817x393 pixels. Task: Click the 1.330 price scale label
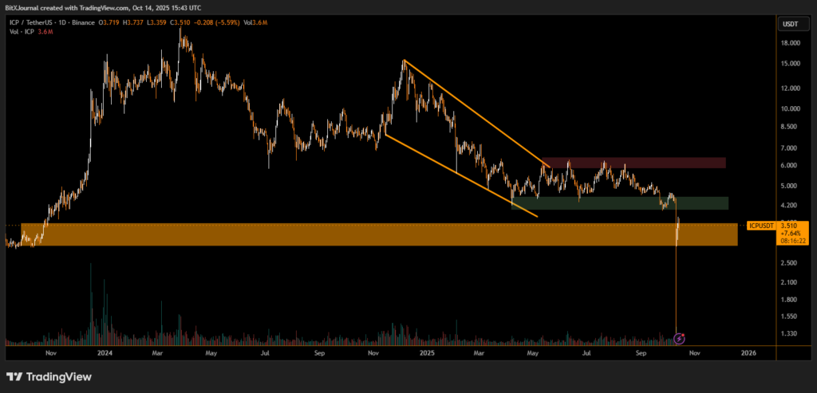(x=790, y=333)
